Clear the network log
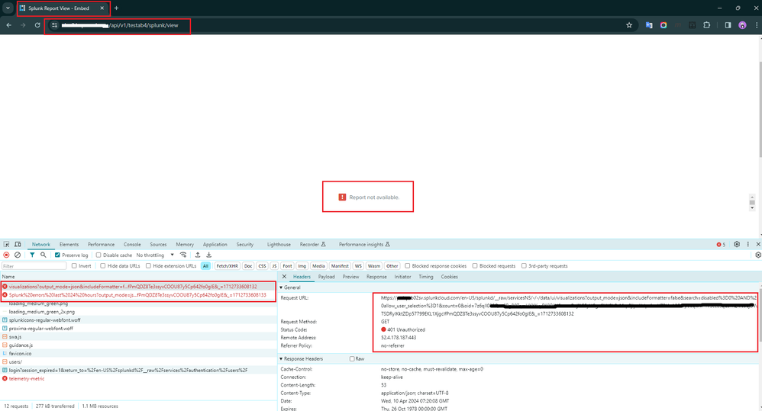762x411 pixels. (x=18, y=255)
